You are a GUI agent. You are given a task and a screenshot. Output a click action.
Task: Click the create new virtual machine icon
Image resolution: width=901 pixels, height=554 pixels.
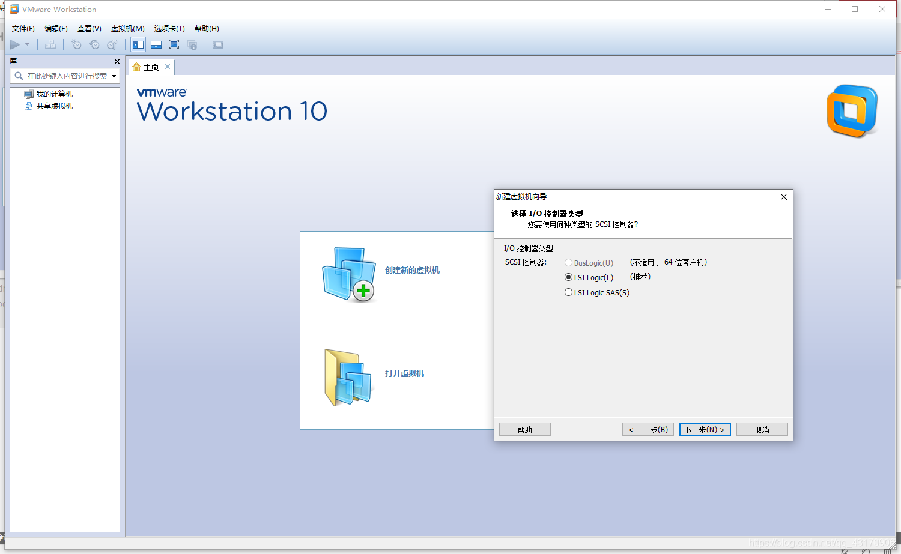tap(348, 274)
